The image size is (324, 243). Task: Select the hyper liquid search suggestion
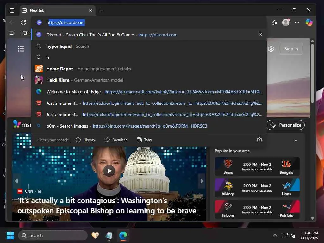pyautogui.click(x=149, y=46)
